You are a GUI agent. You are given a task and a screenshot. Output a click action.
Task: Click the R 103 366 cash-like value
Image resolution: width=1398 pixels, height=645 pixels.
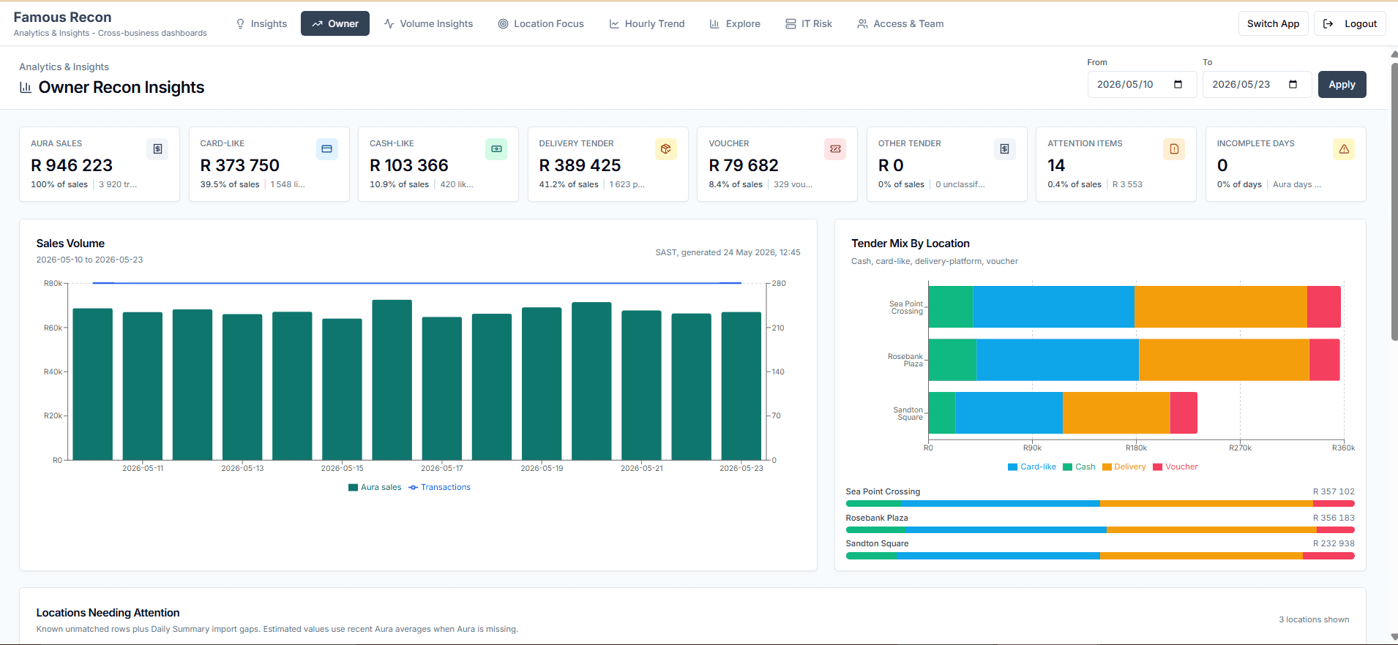coord(409,165)
